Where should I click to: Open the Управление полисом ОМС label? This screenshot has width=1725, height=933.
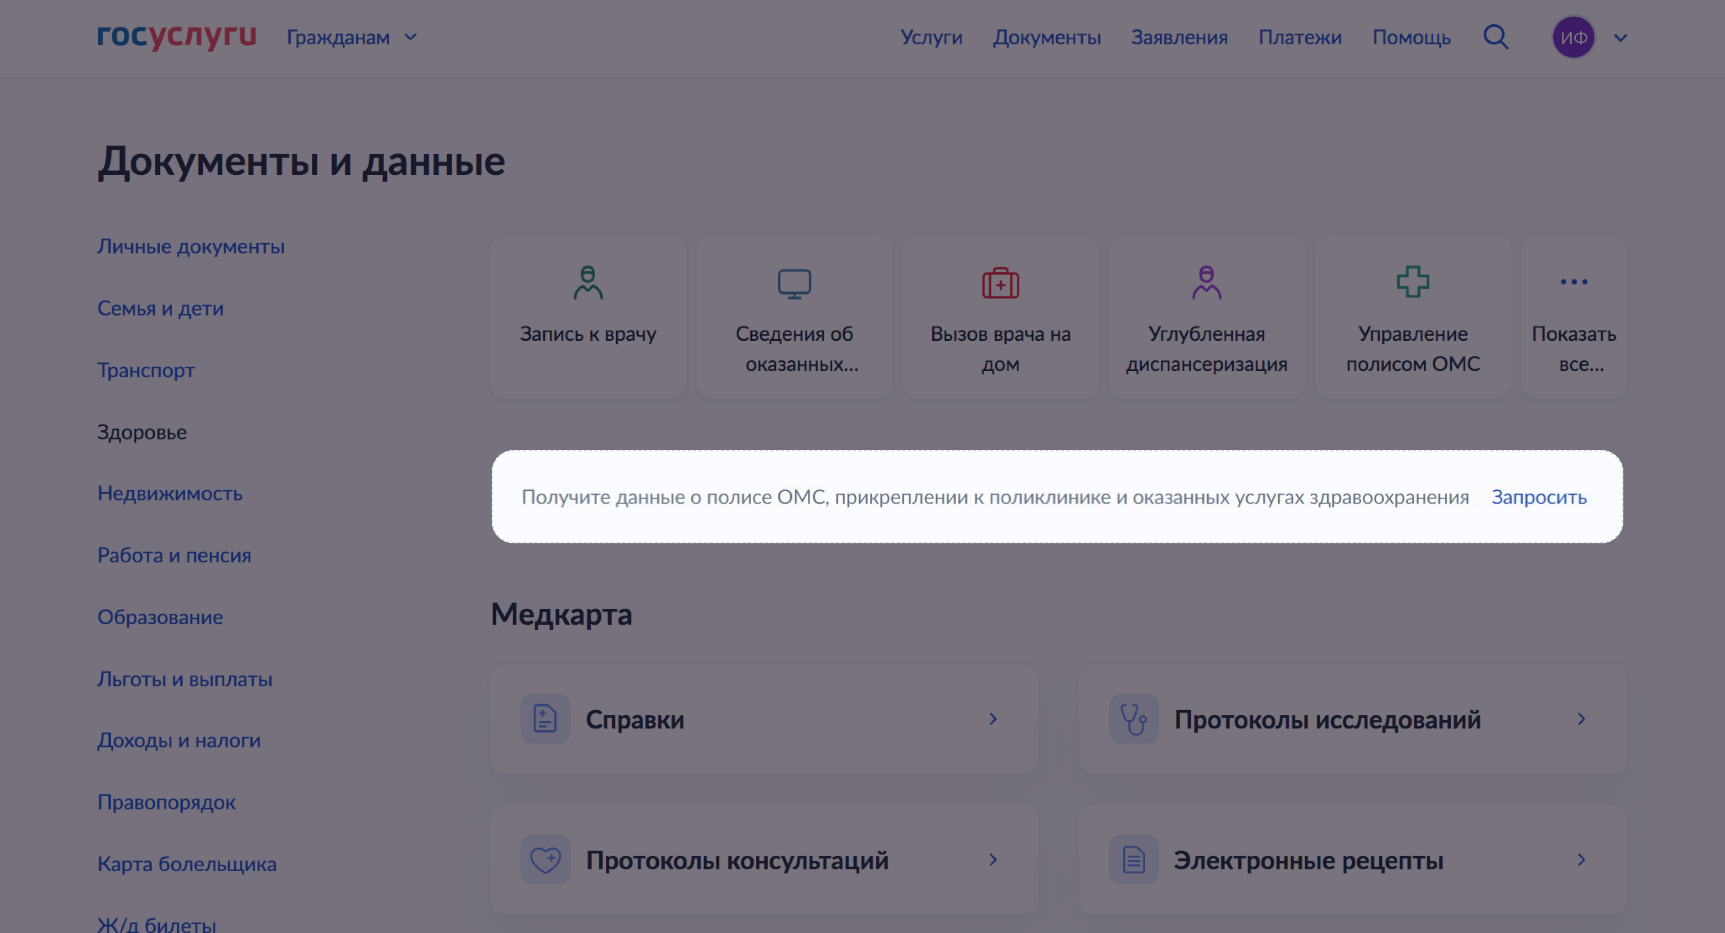[x=1413, y=349]
